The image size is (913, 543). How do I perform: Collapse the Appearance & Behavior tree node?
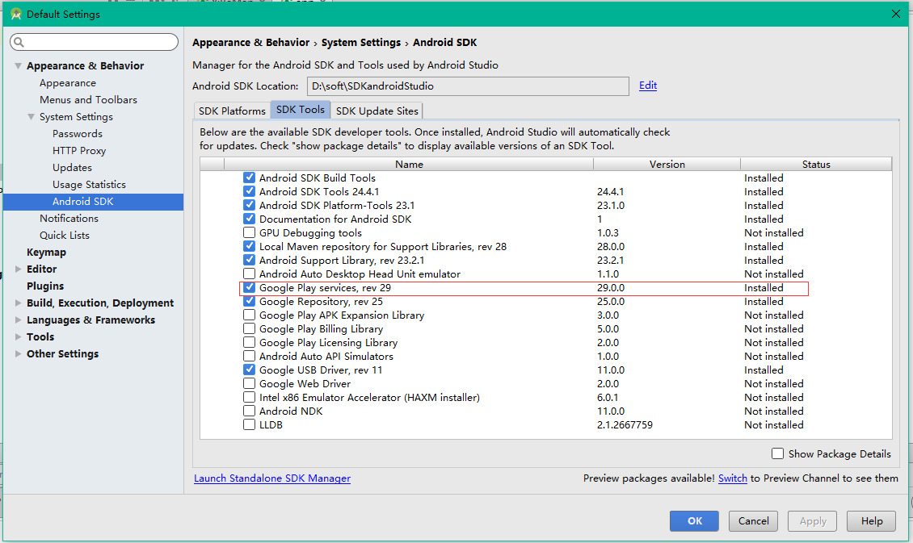point(19,66)
